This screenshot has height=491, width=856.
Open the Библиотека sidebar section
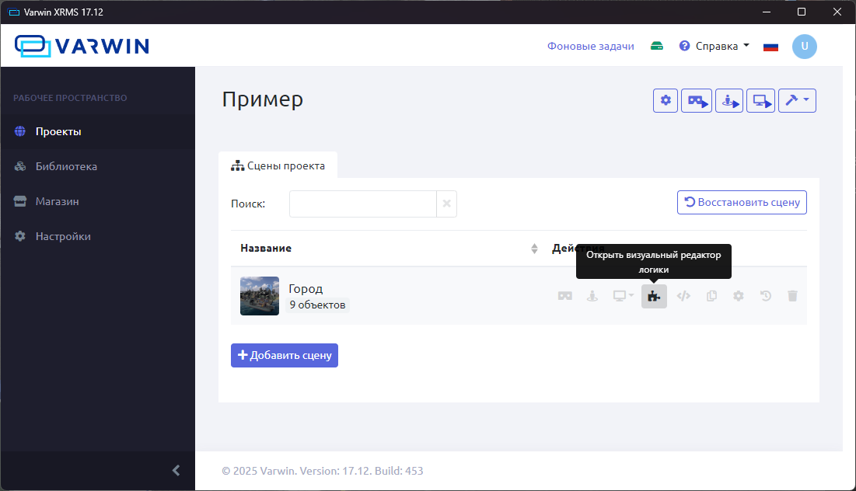pos(66,166)
